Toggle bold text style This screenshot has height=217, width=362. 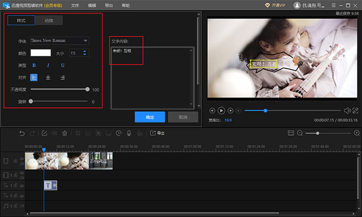click(34, 65)
